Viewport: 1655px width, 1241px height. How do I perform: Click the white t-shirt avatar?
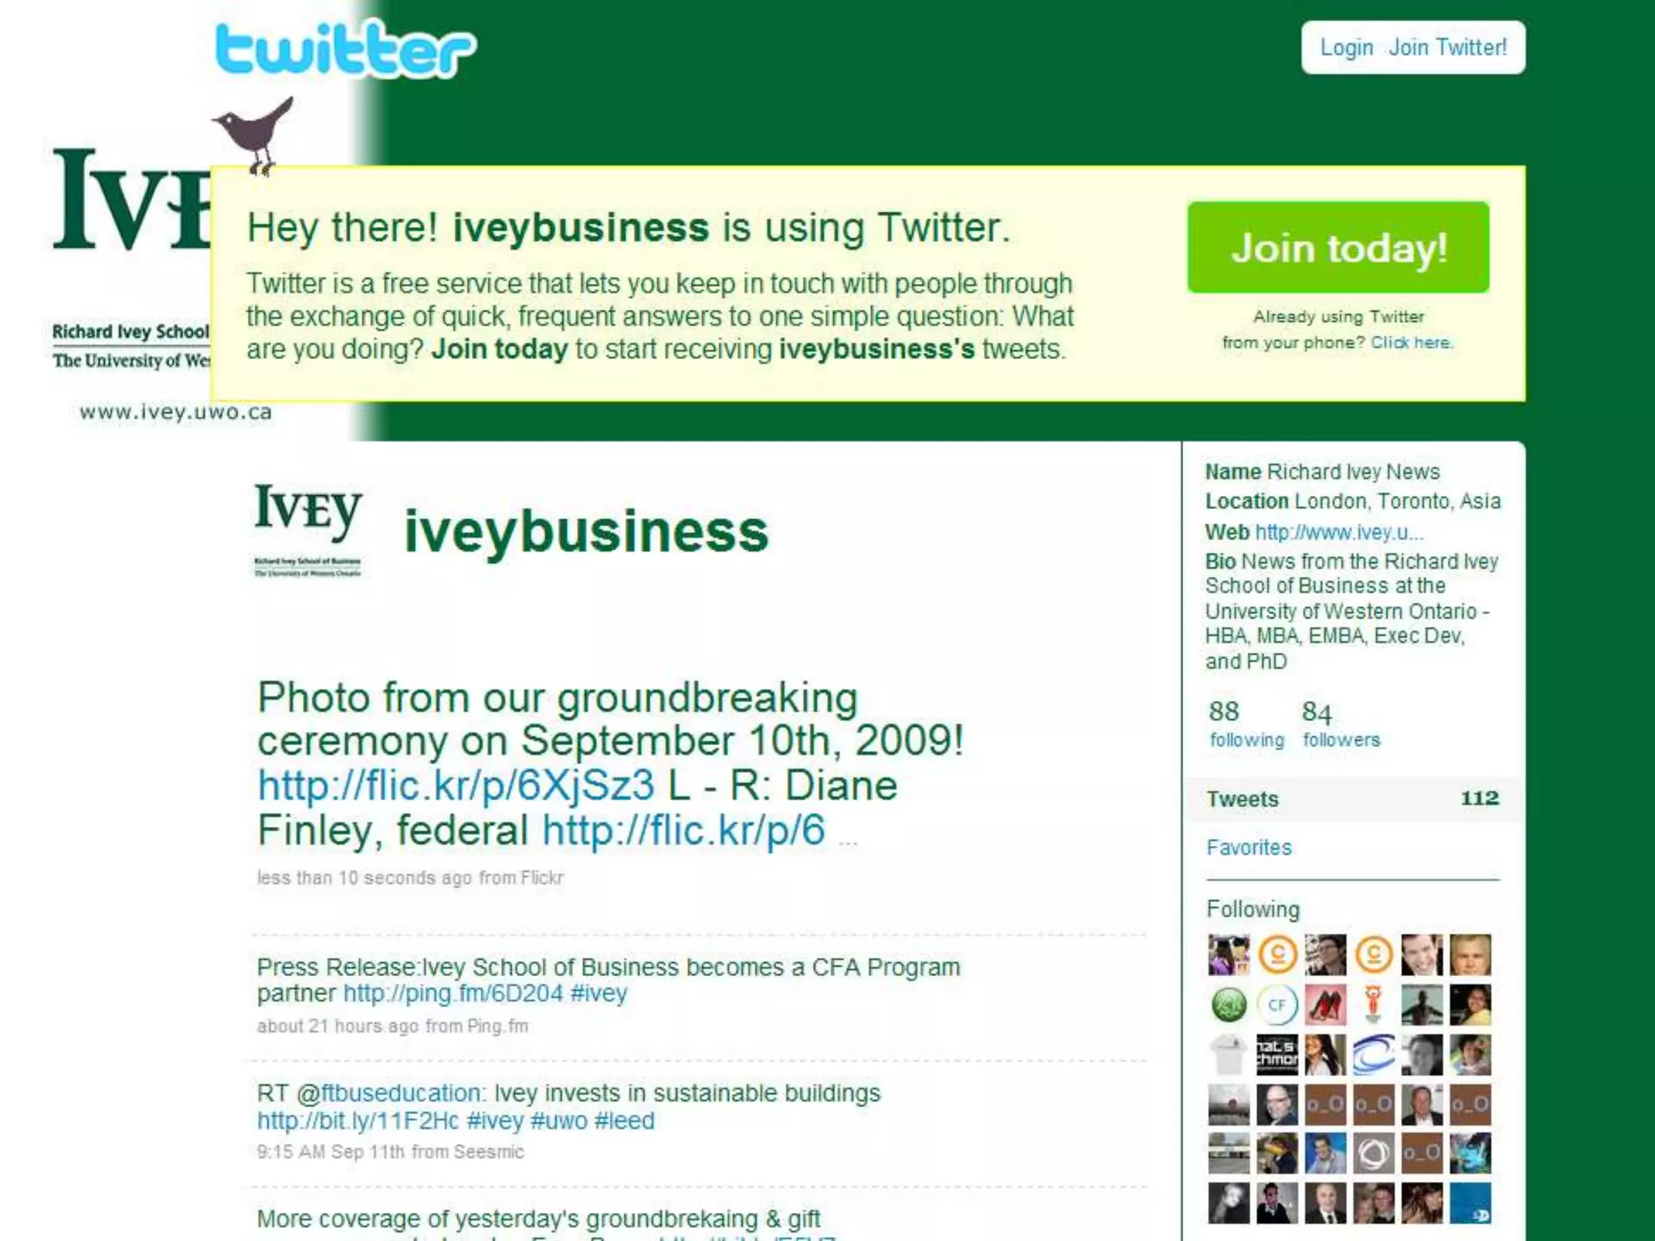coord(1228,1054)
